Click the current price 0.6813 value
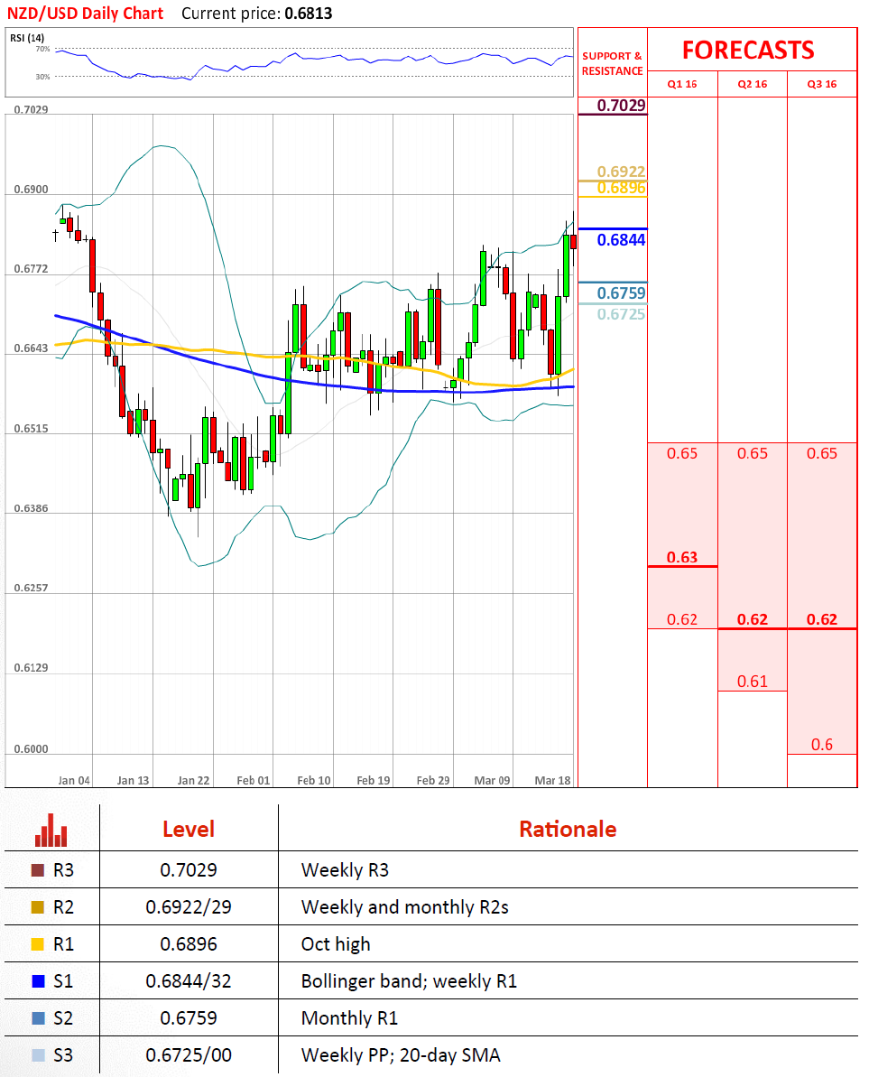 309,14
